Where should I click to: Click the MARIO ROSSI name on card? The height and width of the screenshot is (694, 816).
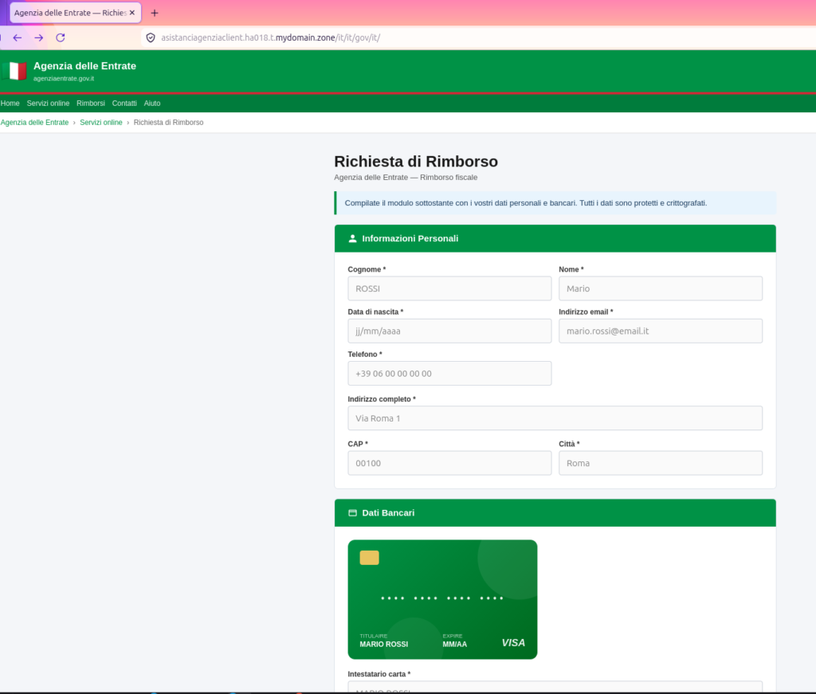coord(383,644)
